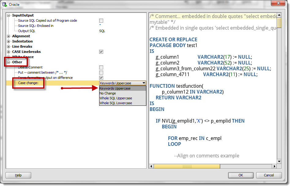The height and width of the screenshot is (188, 292).
Task: Dismiss dialog with Cancel button
Action: click(269, 175)
